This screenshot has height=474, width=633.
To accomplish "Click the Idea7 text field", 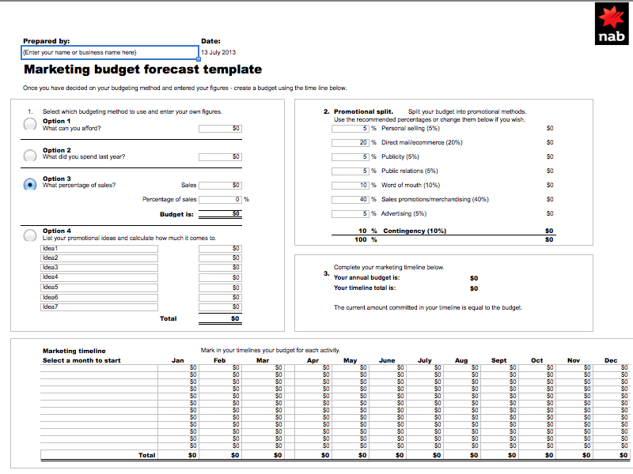I will tap(99, 307).
